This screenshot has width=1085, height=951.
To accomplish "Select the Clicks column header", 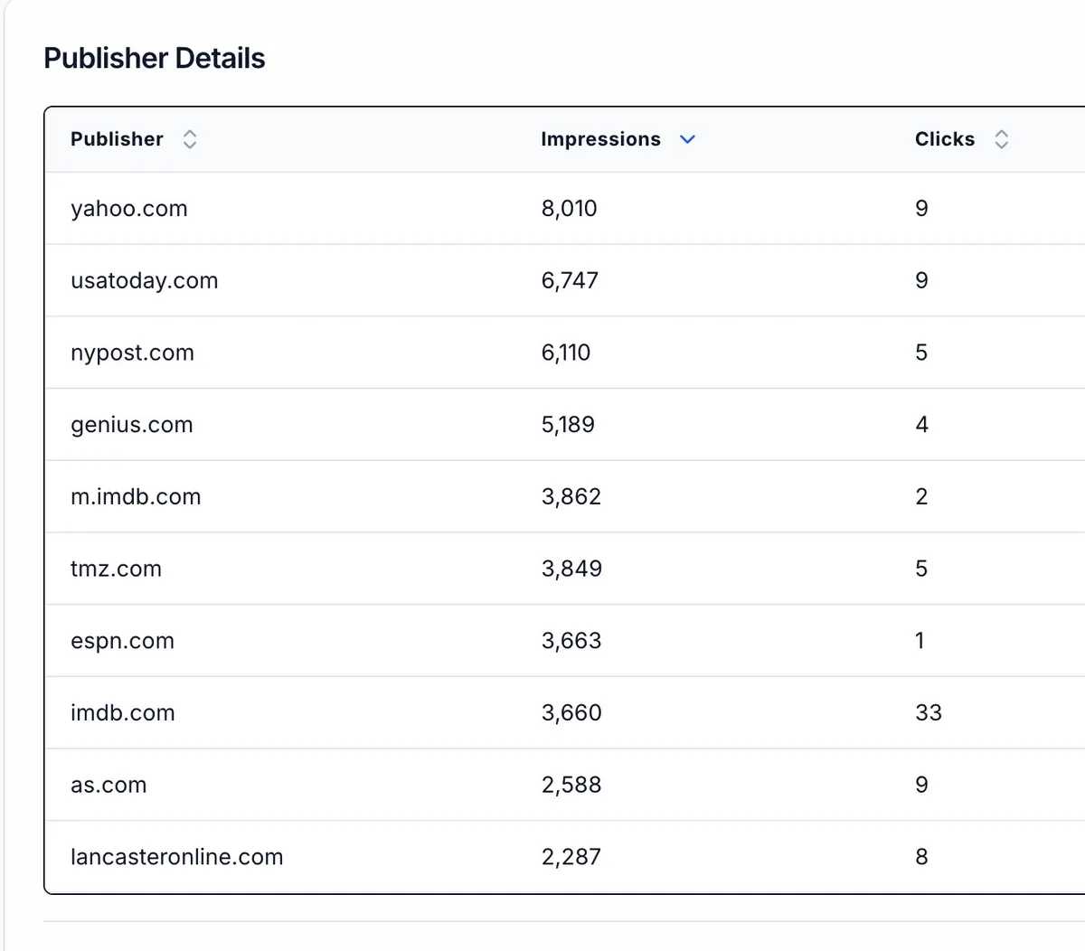I will pos(944,139).
